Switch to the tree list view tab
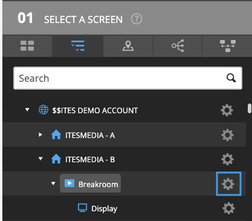The image size is (252, 221). [x=78, y=46]
